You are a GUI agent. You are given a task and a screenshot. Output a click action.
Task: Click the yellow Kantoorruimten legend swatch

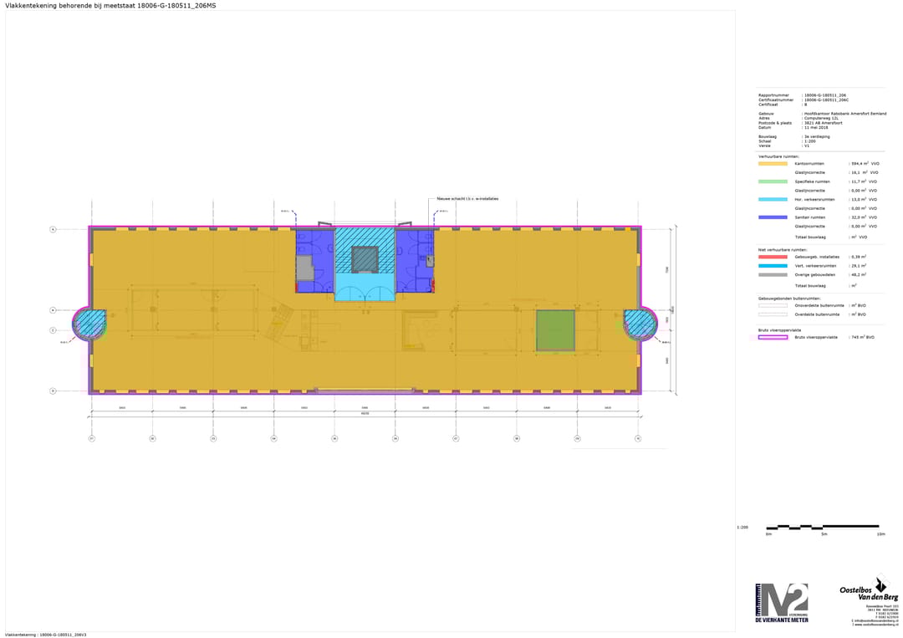(773, 164)
